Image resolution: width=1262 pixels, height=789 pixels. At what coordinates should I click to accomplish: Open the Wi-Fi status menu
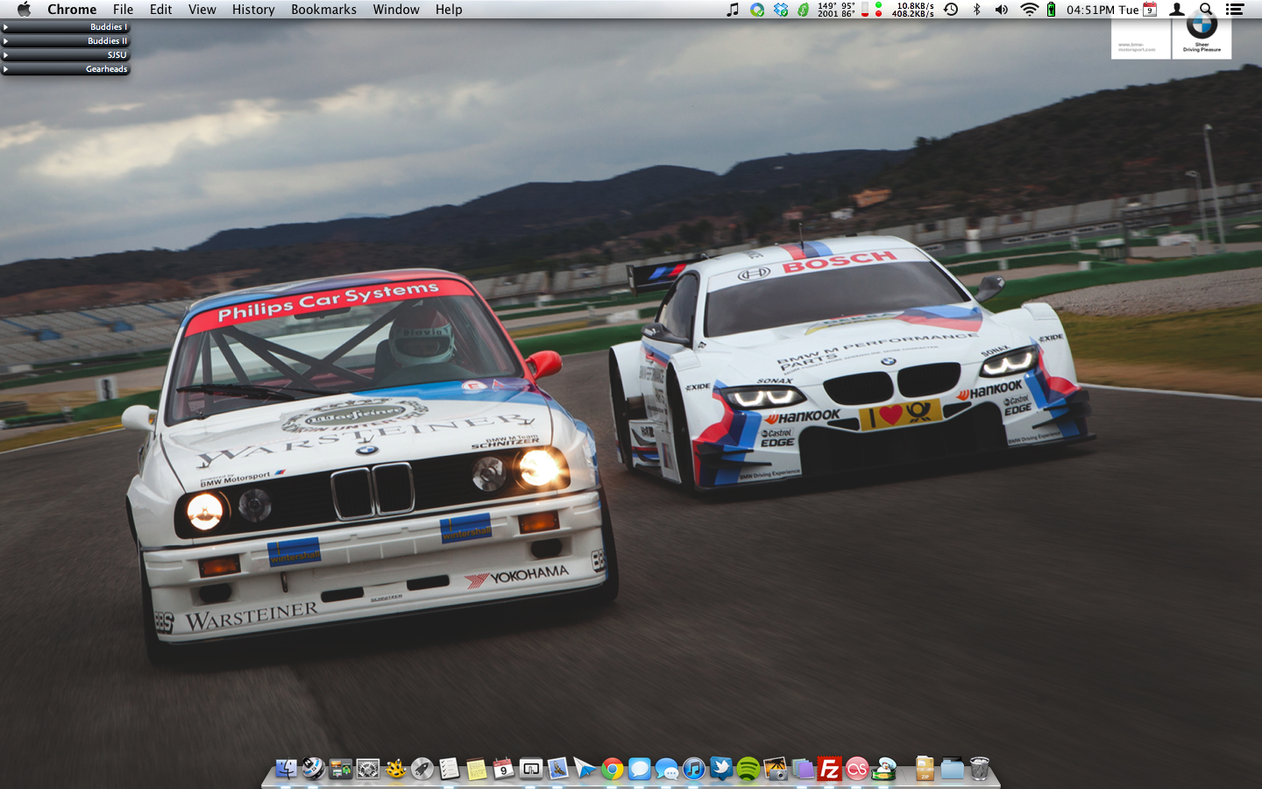(x=1030, y=10)
